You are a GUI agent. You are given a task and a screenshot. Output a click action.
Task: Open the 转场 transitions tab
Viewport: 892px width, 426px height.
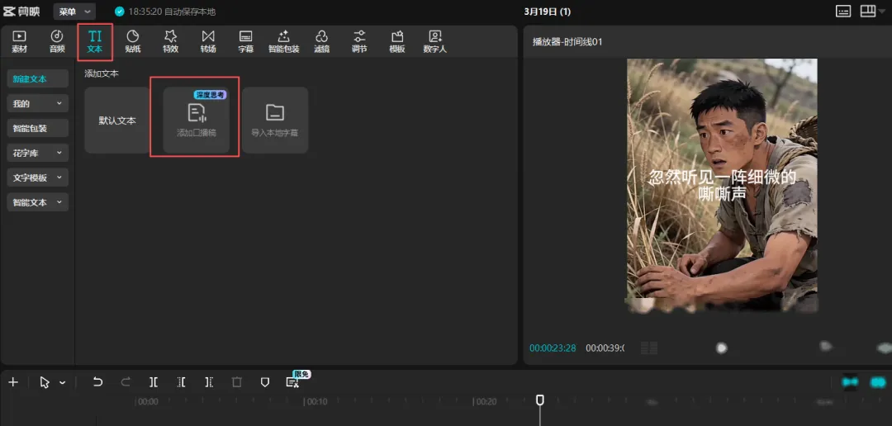pos(208,42)
